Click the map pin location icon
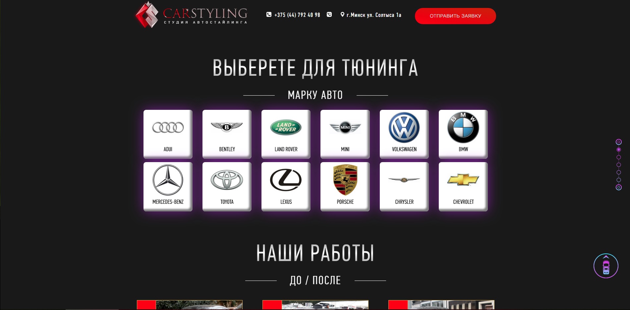The image size is (630, 310). click(342, 15)
